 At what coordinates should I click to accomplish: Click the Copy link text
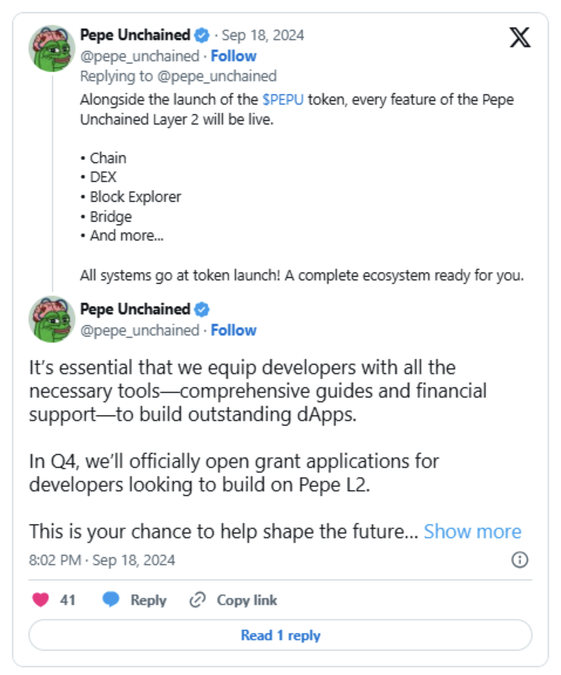247,600
